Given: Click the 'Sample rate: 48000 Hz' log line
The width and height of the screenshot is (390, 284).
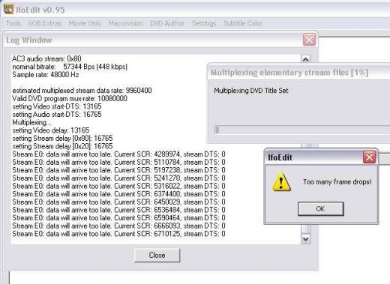Looking at the screenshot, I should pyautogui.click(x=46, y=75).
